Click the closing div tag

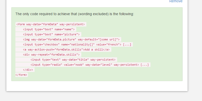click(28, 70)
